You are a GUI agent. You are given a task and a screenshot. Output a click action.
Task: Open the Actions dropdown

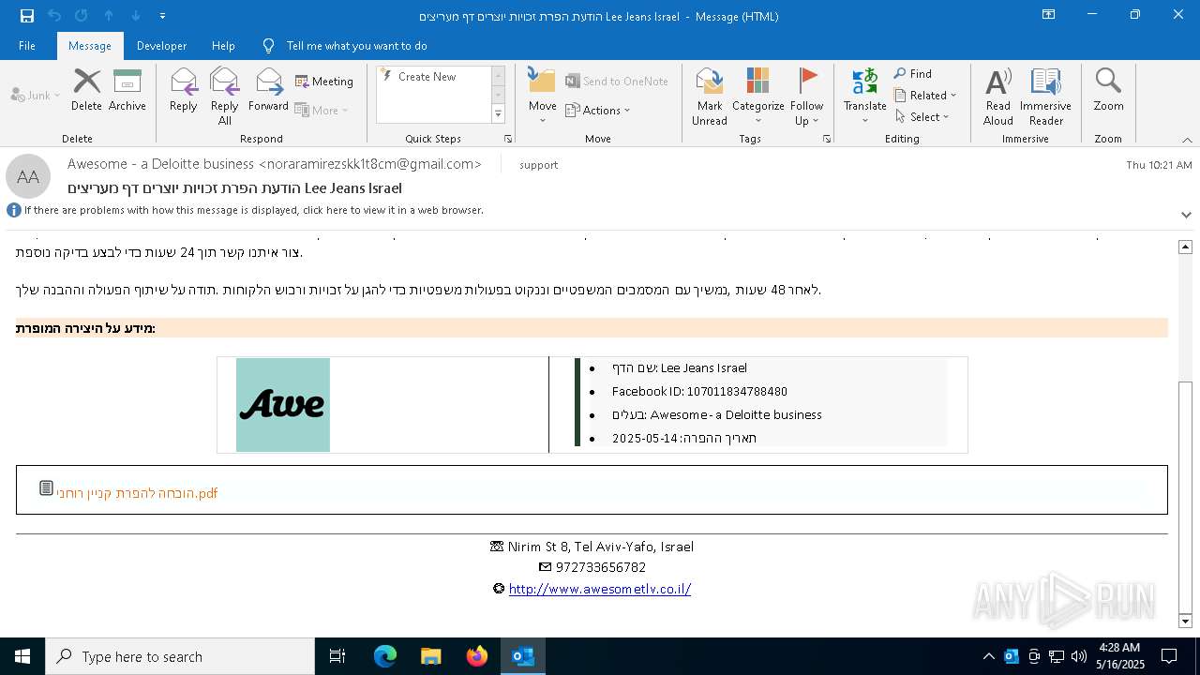pos(598,110)
